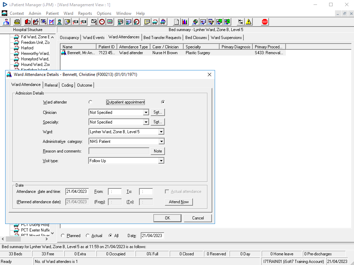The image size is (354, 265).
Task: Open the Clinician dropdown
Action: [146, 112]
